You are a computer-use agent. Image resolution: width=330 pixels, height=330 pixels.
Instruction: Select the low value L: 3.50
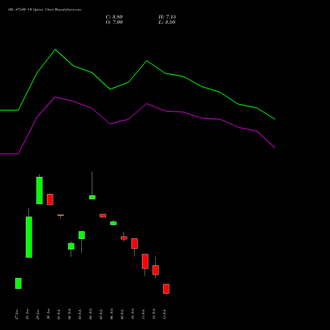167,22
